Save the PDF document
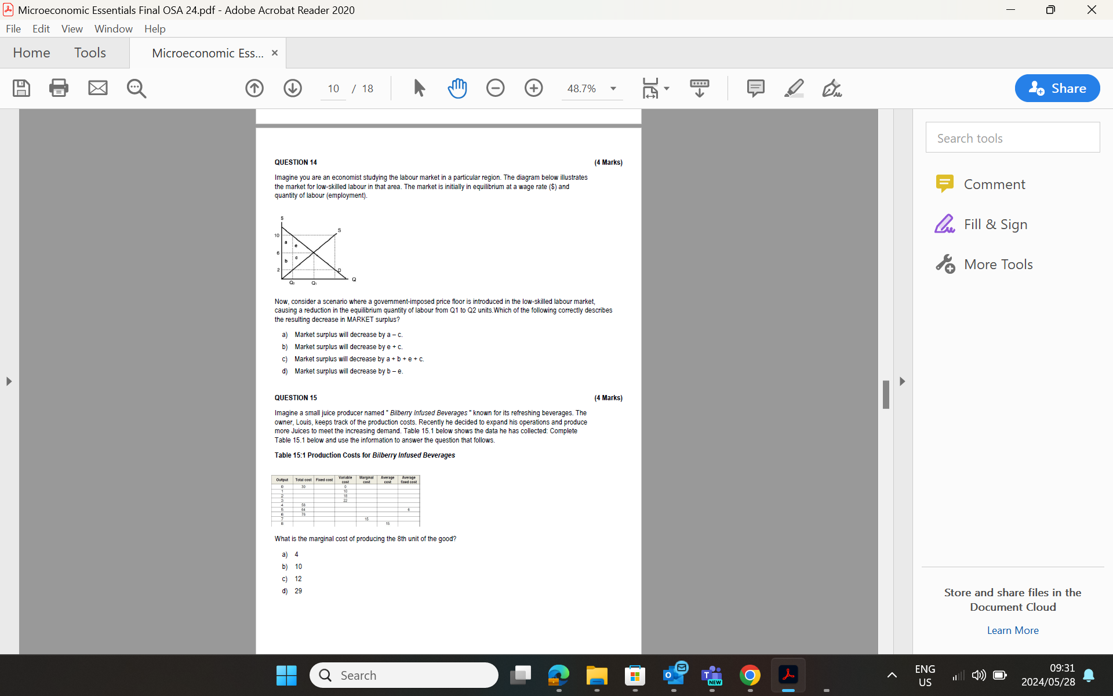Viewport: 1113px width, 696px height. pyautogui.click(x=21, y=88)
